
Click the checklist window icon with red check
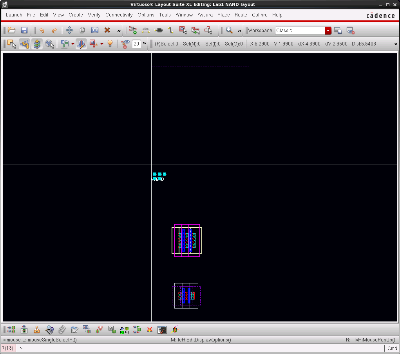(x=162, y=330)
